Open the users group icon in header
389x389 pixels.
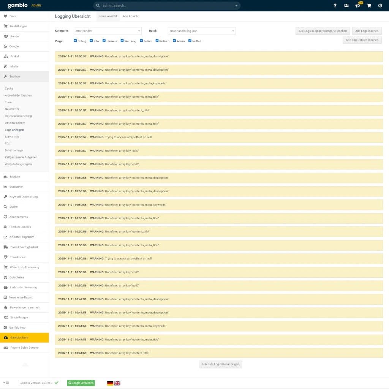coord(346,6)
